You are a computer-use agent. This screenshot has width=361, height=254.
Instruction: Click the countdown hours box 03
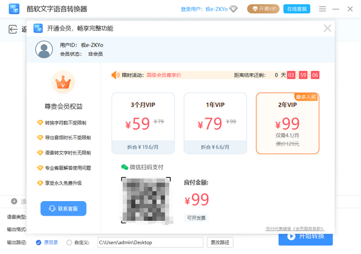(291, 75)
